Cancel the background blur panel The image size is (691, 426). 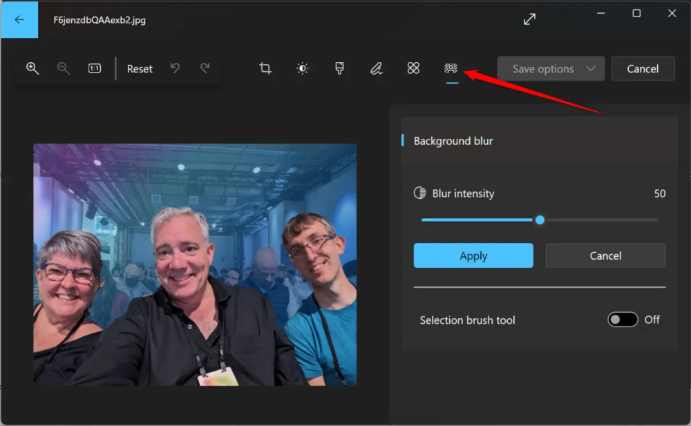605,255
